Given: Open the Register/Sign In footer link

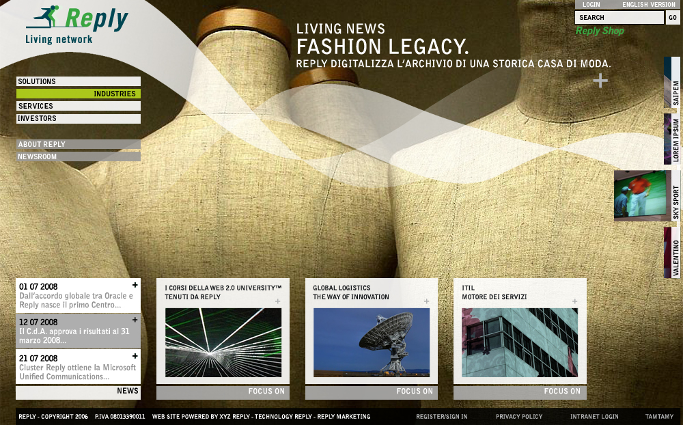Looking at the screenshot, I should 442,417.
